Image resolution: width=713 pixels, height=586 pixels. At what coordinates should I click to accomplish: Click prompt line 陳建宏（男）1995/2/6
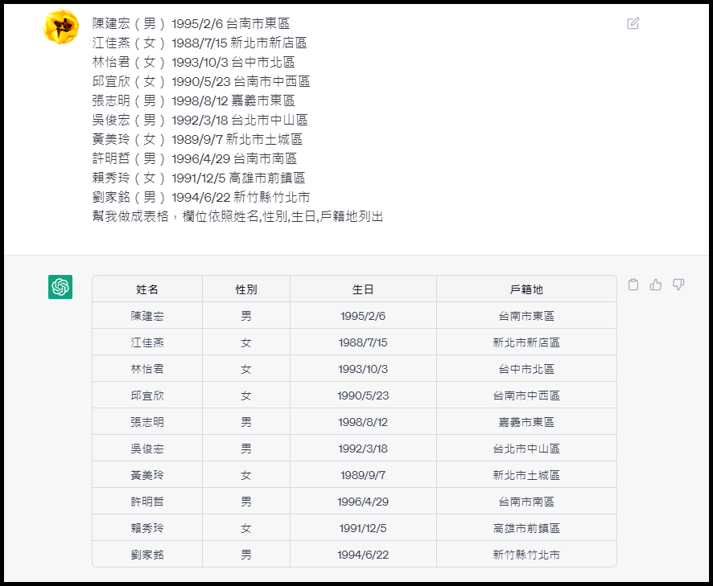(x=191, y=23)
